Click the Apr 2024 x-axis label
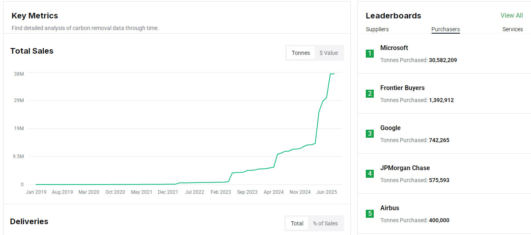 [x=274, y=192]
